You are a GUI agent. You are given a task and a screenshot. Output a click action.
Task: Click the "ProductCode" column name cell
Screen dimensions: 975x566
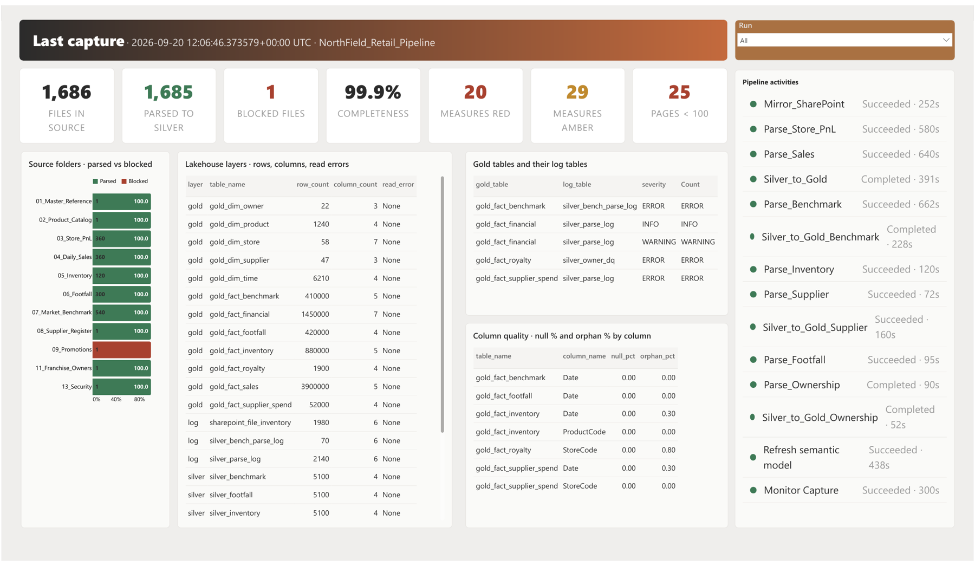584,432
